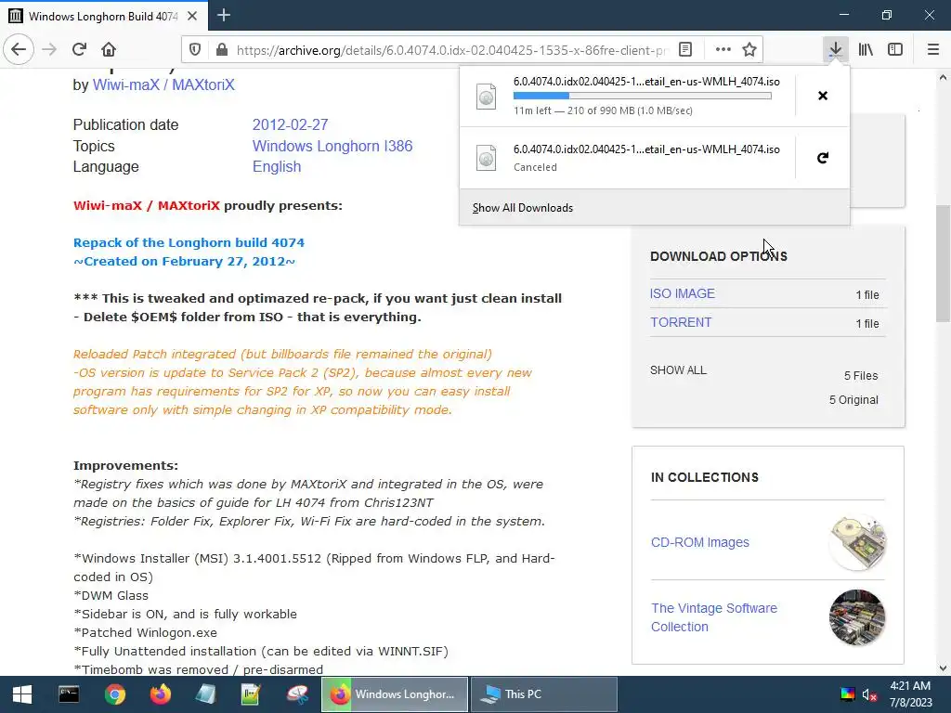Click the 5 Files count text

click(x=861, y=376)
